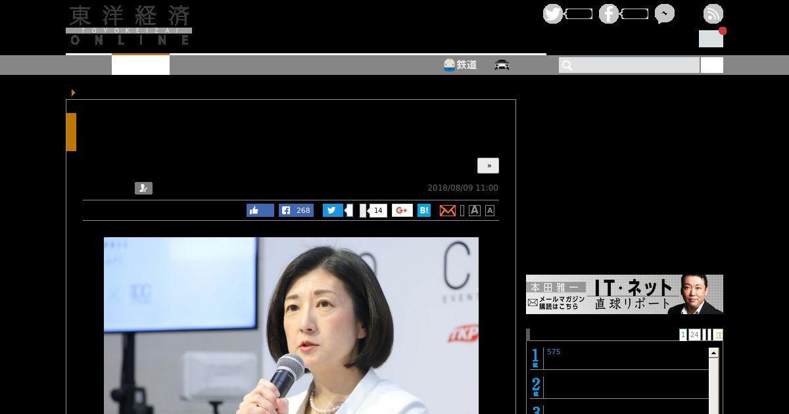Click the orange breadcrumb arrow

coord(73,93)
